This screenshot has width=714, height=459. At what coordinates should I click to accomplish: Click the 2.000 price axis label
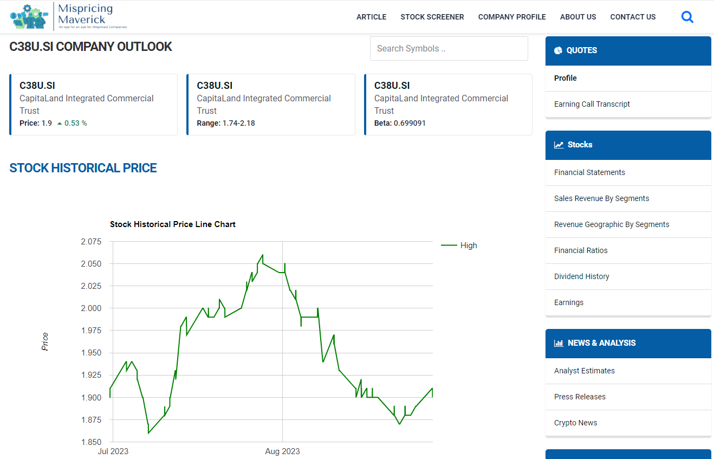click(x=91, y=308)
